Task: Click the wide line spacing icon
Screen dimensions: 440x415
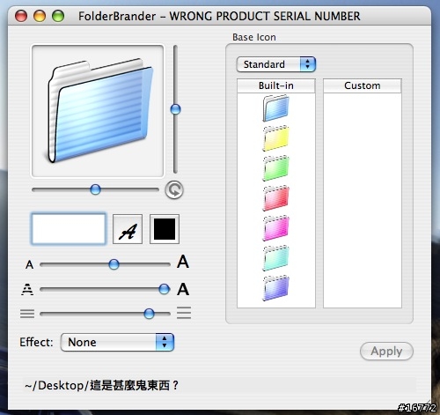Action: 184,313
